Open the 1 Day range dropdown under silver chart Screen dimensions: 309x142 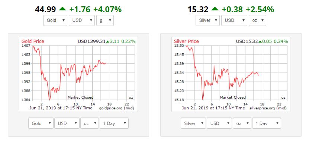(x=267, y=123)
